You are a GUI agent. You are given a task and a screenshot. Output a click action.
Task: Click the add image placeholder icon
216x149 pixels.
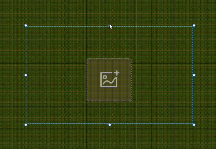point(110,79)
